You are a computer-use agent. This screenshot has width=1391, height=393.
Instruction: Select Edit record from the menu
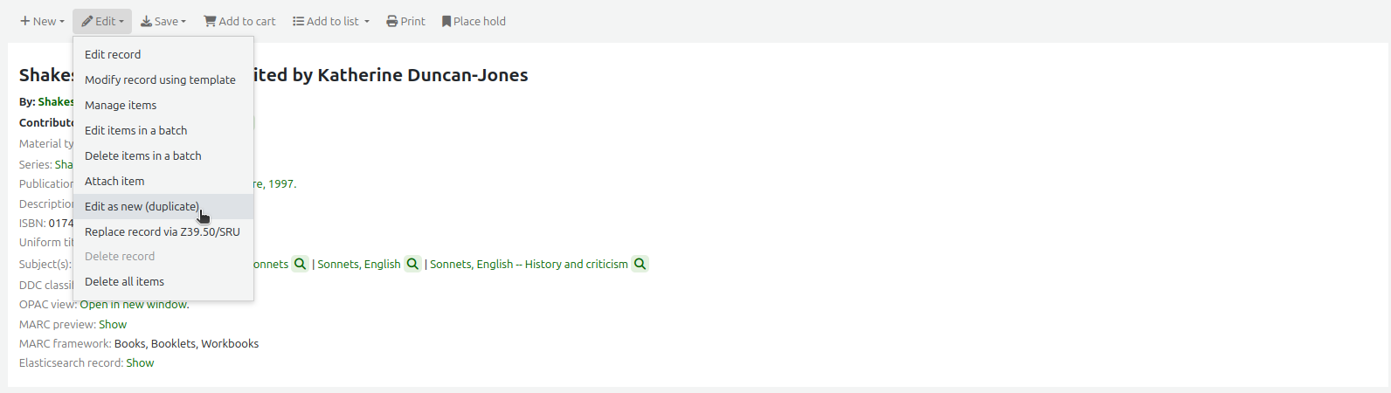pos(113,54)
